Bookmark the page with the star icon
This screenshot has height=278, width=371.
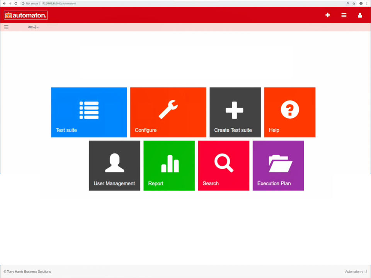click(354, 3)
